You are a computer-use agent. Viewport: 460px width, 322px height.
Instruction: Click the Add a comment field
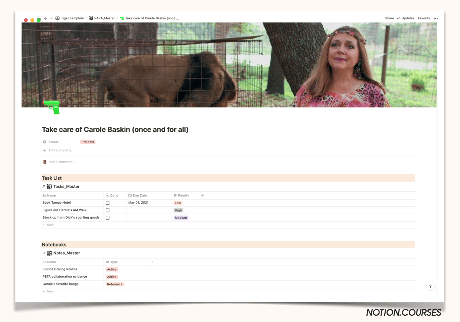click(x=62, y=162)
